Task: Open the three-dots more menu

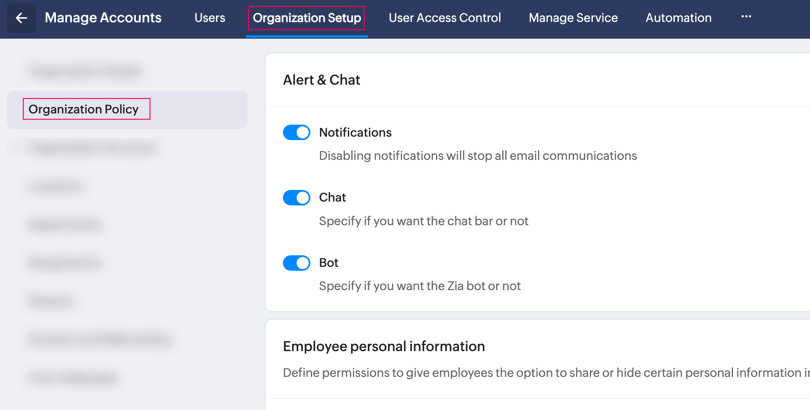Action: click(746, 17)
